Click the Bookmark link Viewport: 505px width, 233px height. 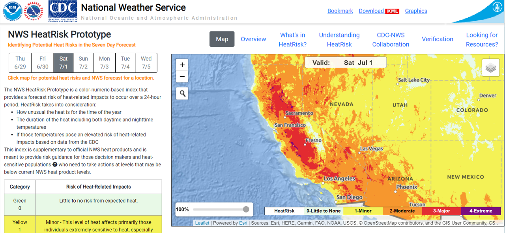(x=340, y=11)
